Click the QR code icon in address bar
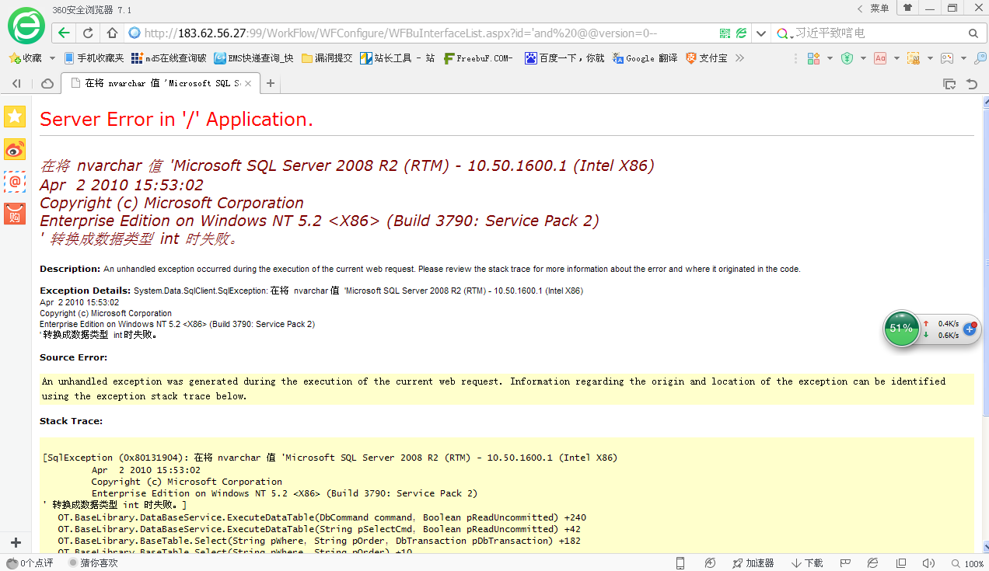 tap(725, 33)
